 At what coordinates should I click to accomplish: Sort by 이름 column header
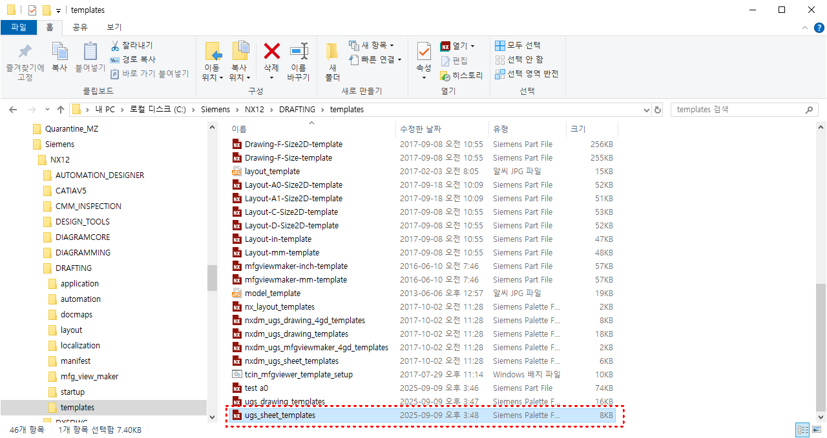[312, 130]
